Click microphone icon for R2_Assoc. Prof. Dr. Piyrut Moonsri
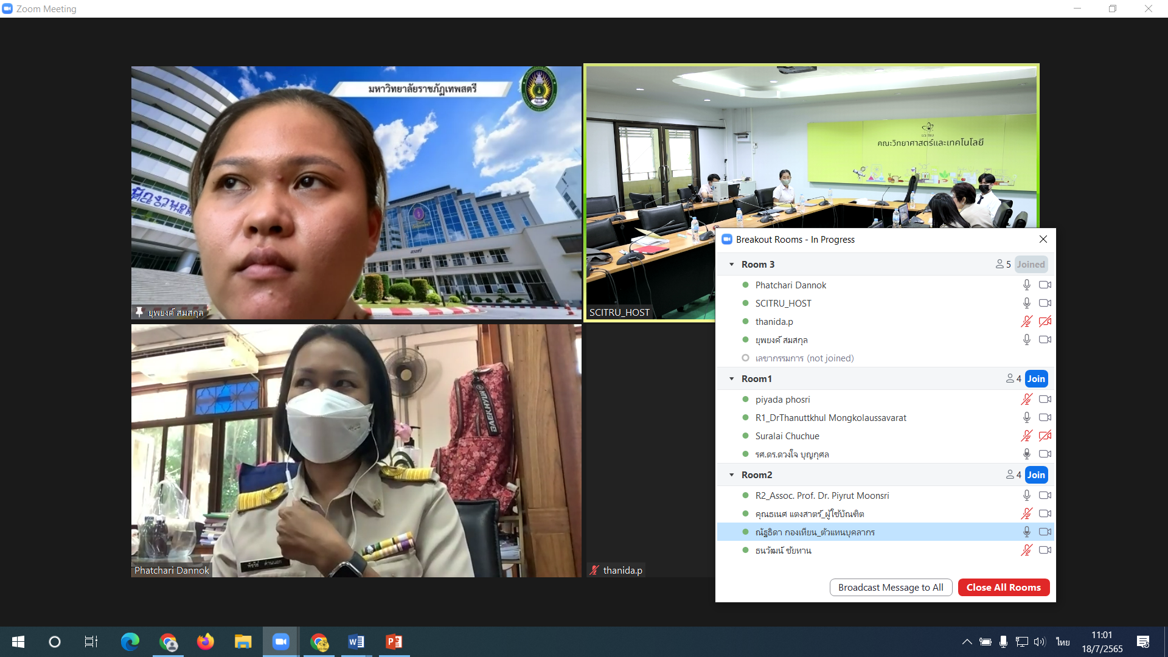Image resolution: width=1168 pixels, height=657 pixels. coord(1026,495)
